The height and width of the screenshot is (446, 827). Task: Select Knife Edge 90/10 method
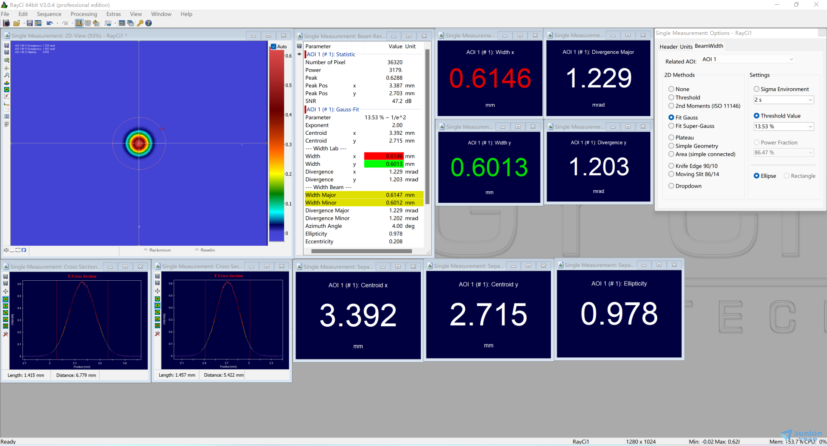click(671, 166)
